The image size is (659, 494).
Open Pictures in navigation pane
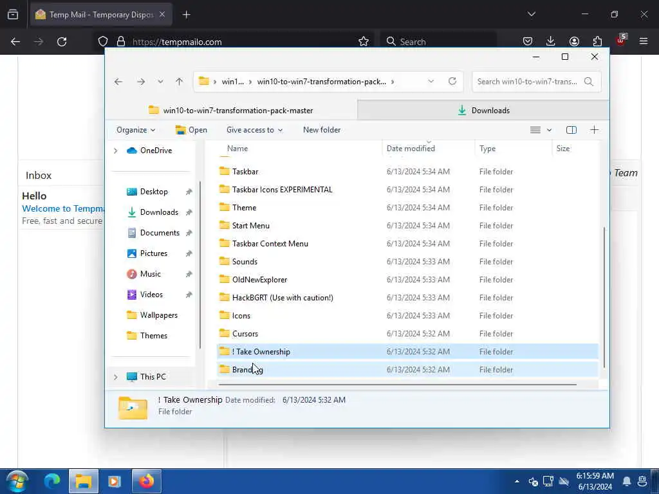point(147,253)
